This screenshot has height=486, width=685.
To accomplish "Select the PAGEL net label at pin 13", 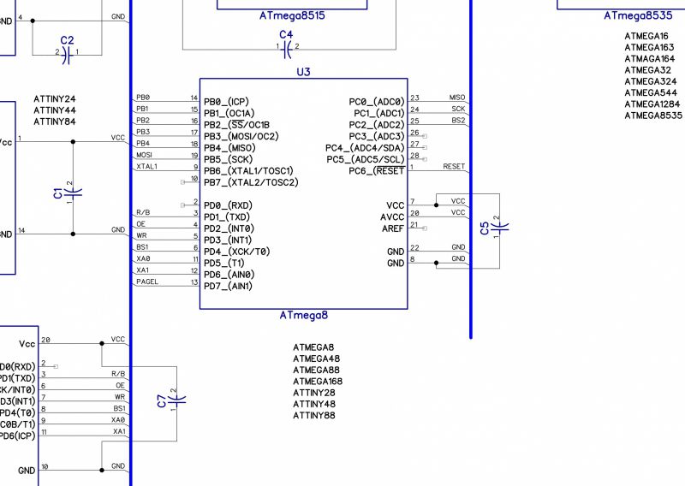I will tap(147, 282).
